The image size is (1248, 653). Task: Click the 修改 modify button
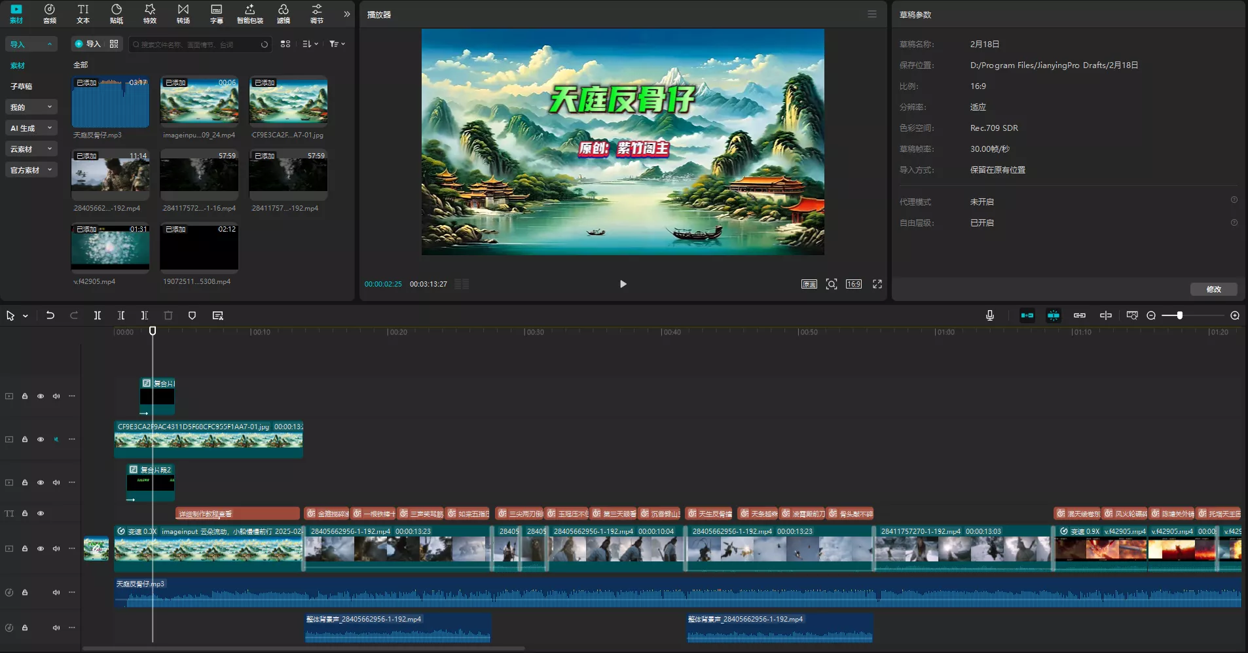click(1214, 289)
